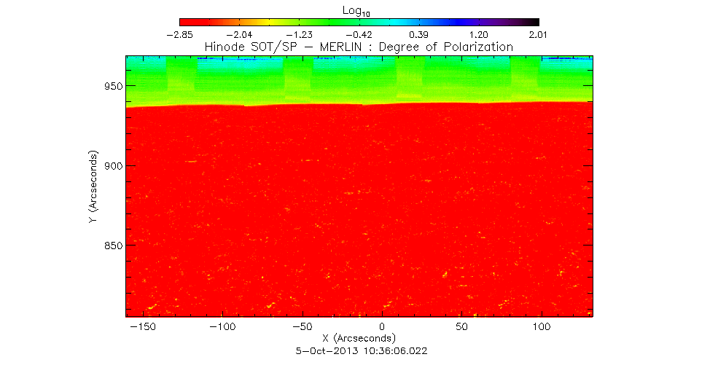Click the center of the red plot region
The image size is (718, 373).
coord(359,211)
